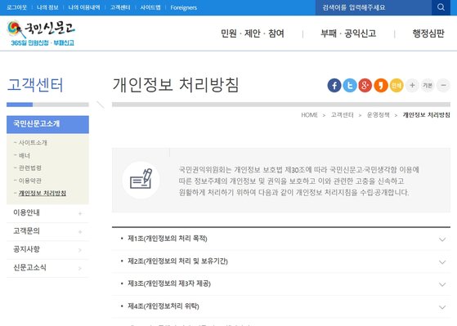Open 나의 정보 link

click(47, 7)
